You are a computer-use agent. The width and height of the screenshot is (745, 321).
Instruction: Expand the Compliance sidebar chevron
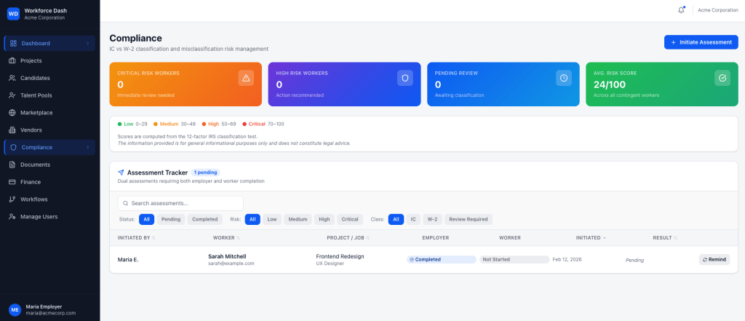[87, 148]
